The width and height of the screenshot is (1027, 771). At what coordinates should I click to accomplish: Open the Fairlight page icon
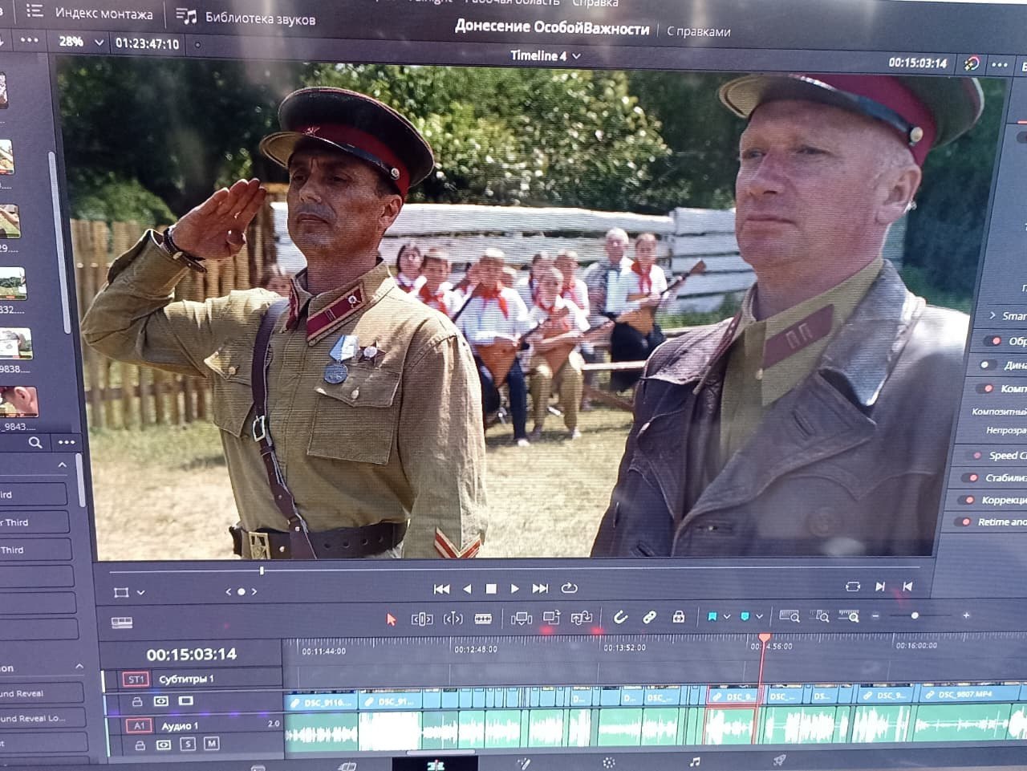tap(695, 761)
